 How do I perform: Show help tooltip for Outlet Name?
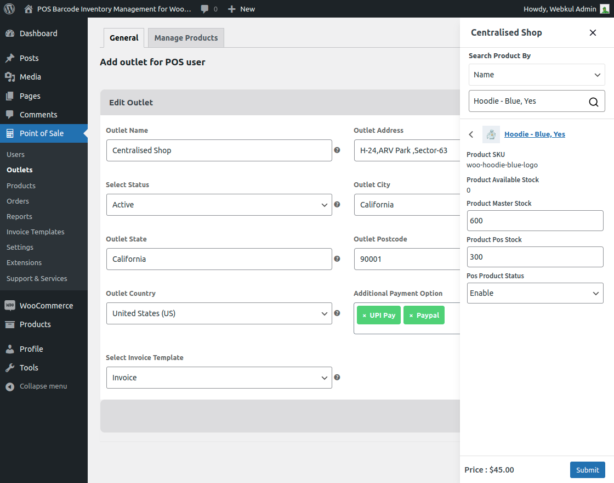click(x=337, y=150)
